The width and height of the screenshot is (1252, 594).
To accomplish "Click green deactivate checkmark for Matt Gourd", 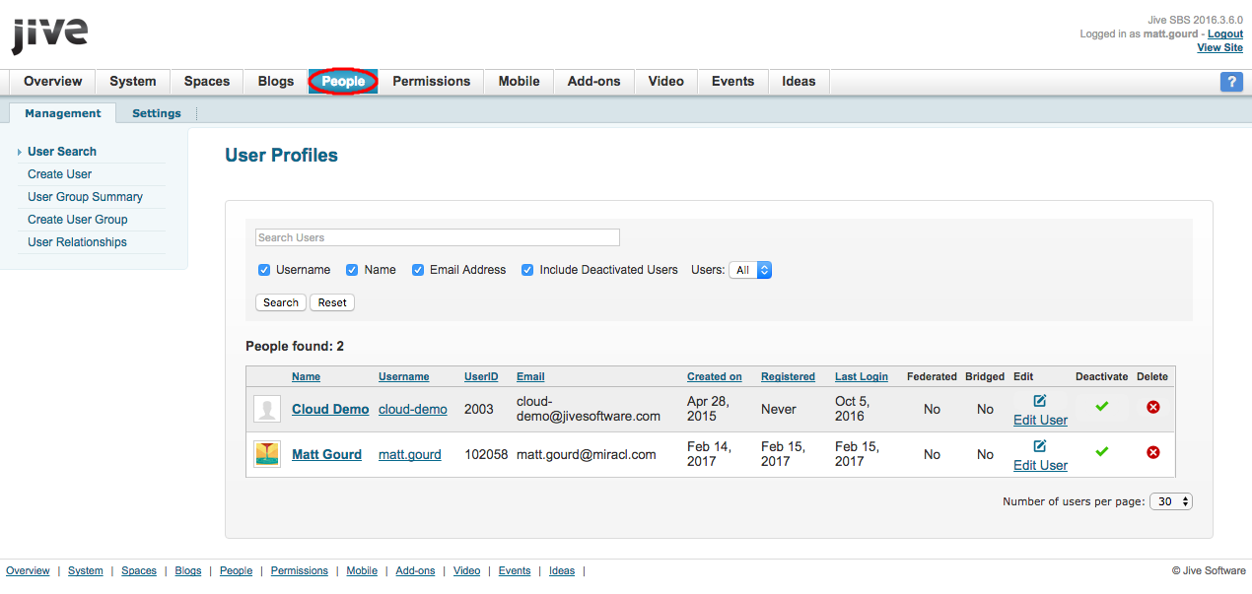I will [x=1102, y=452].
